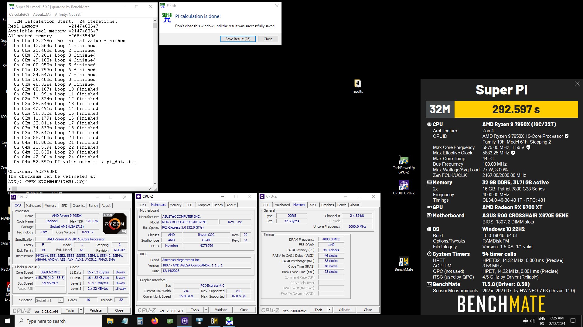Click the Super PI scroll-down arrow
Viewport: 583px width, 327px height.
(x=155, y=184)
